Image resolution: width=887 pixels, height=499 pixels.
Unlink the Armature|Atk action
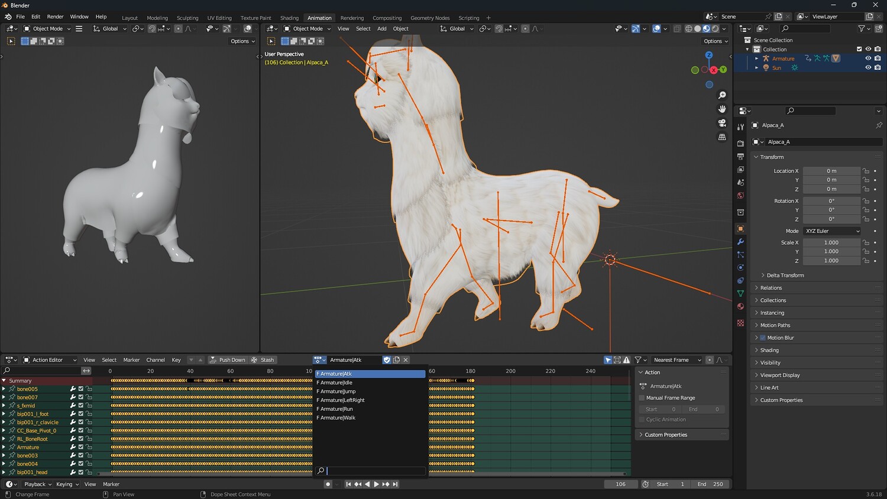[x=406, y=360]
